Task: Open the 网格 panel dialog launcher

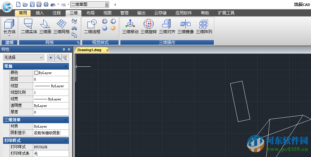Action: click(x=78, y=42)
